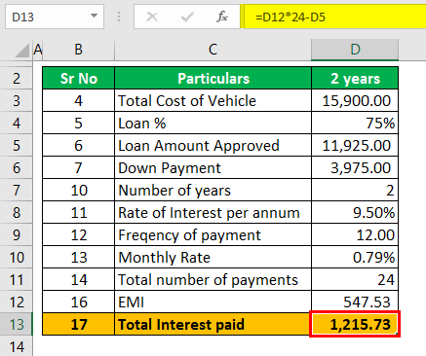
Task: Select row 13 header
Action: coord(17,324)
